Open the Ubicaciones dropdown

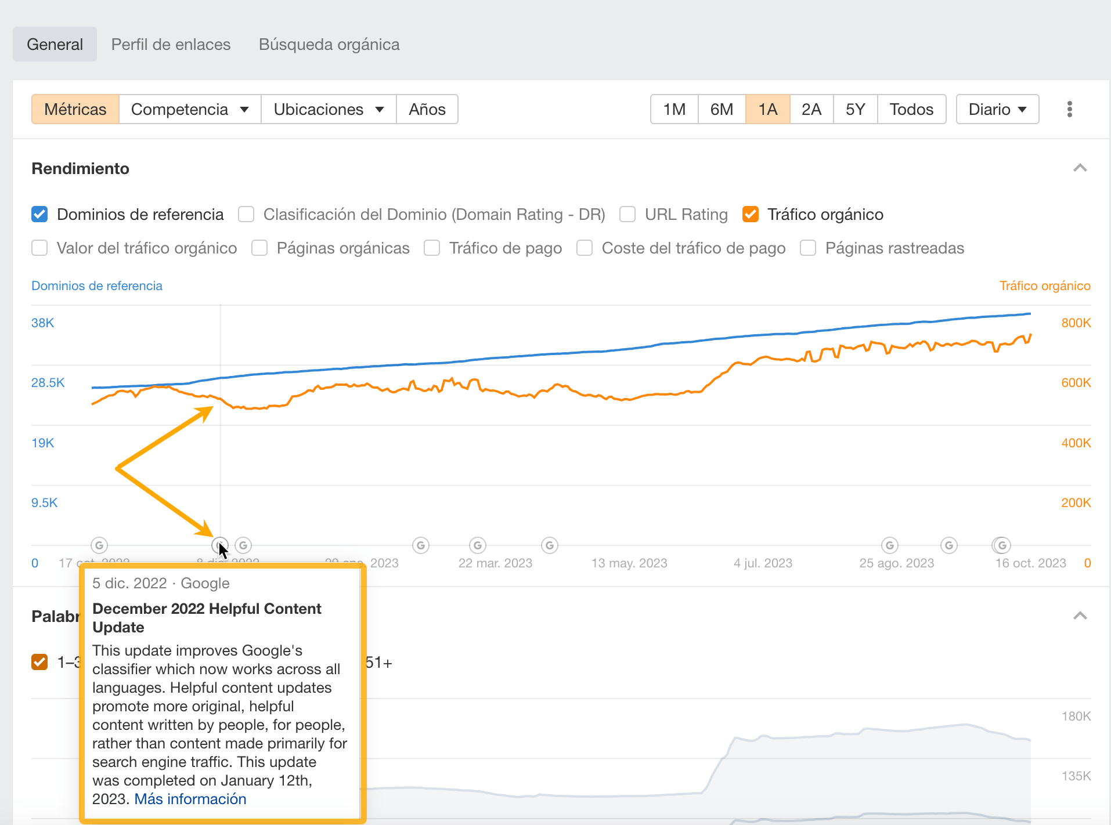328,109
